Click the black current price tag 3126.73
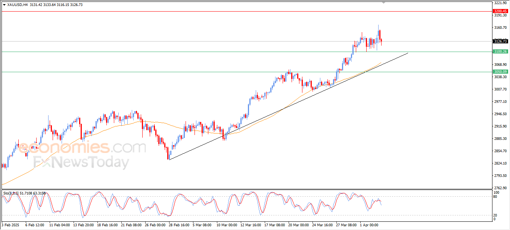This screenshot has height=230, width=510. point(500,41)
